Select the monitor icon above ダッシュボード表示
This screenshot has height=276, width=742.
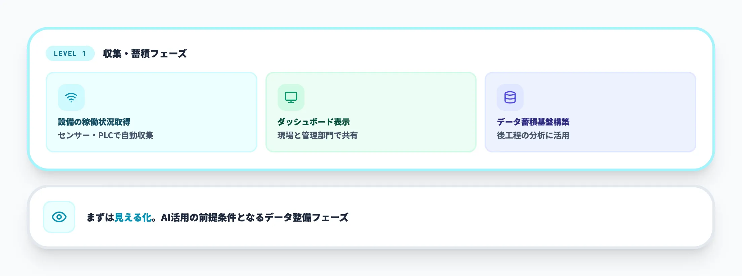coord(291,97)
